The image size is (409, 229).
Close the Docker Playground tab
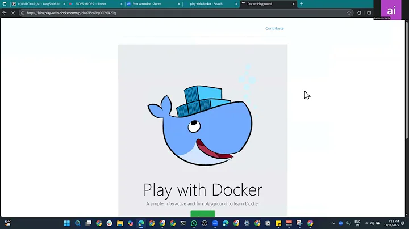pyautogui.click(x=294, y=4)
